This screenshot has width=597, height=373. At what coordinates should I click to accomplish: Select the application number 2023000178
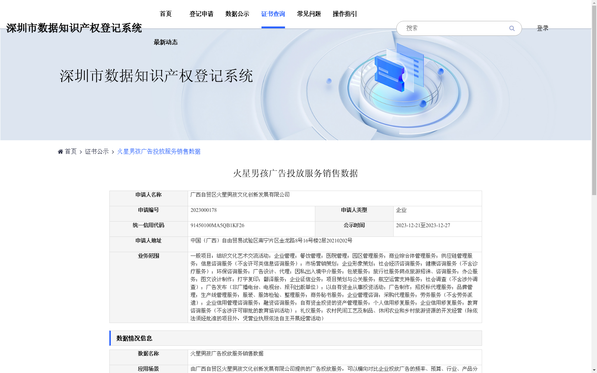click(204, 210)
